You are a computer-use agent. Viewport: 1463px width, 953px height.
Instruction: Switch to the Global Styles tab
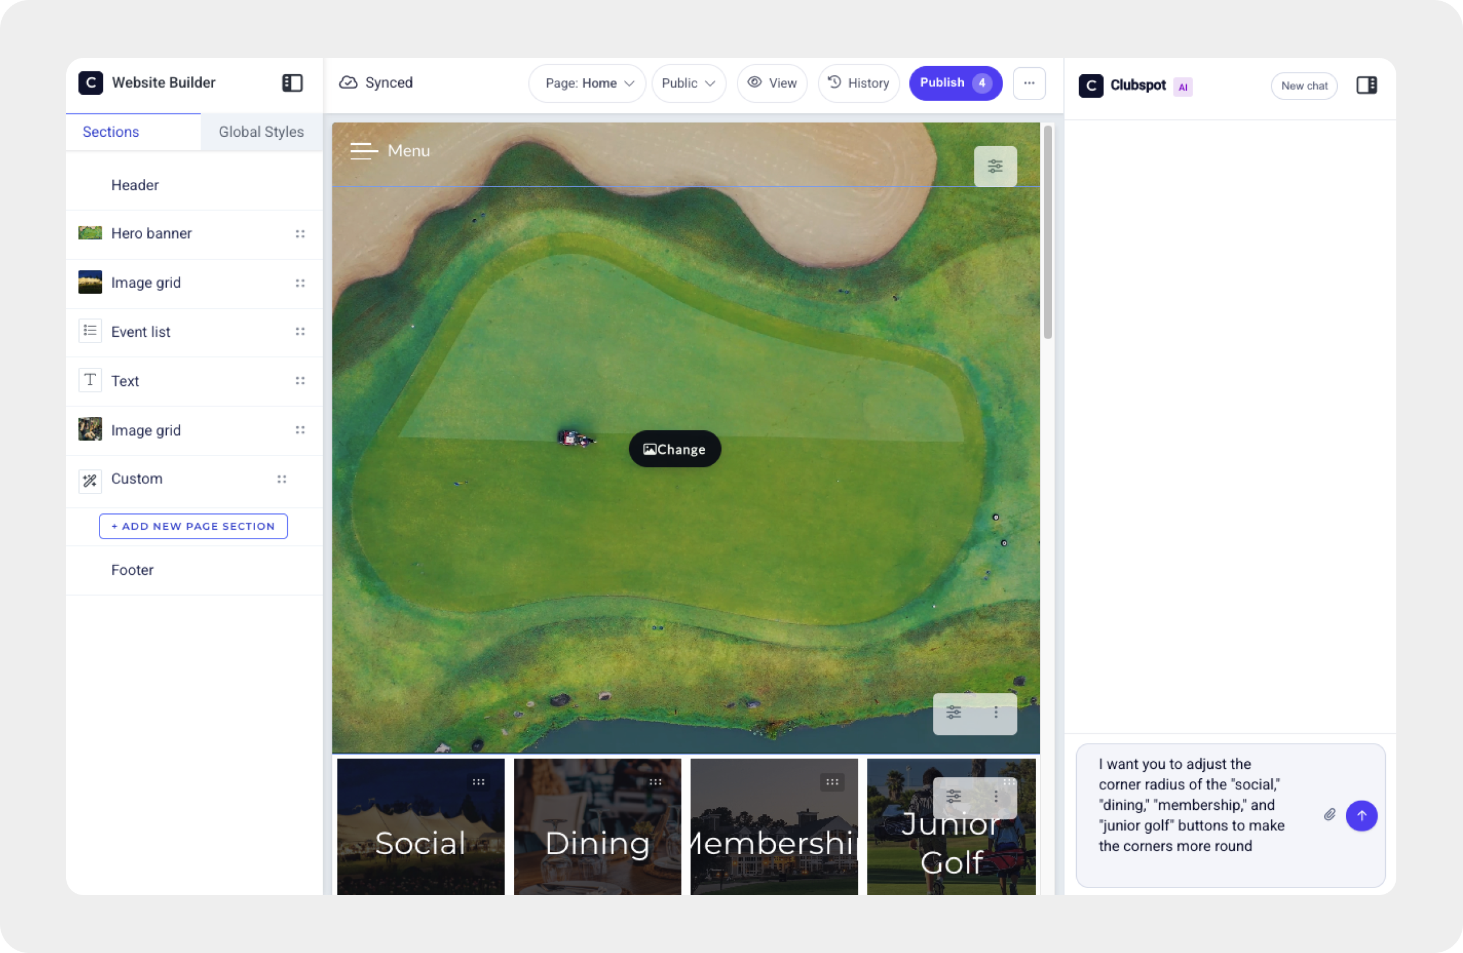click(x=261, y=132)
